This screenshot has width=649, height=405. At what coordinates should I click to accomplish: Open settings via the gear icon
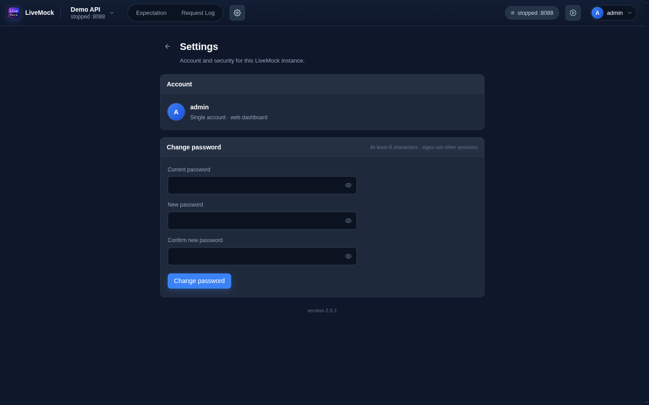coord(237,13)
